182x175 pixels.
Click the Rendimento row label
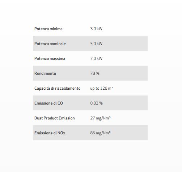(x=45, y=73)
